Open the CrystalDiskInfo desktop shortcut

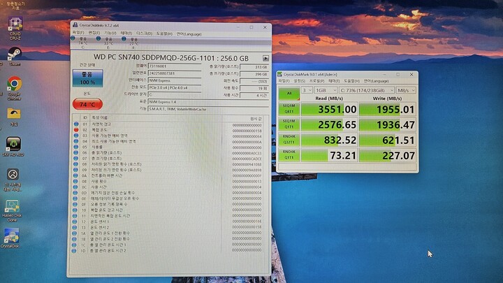10,238
